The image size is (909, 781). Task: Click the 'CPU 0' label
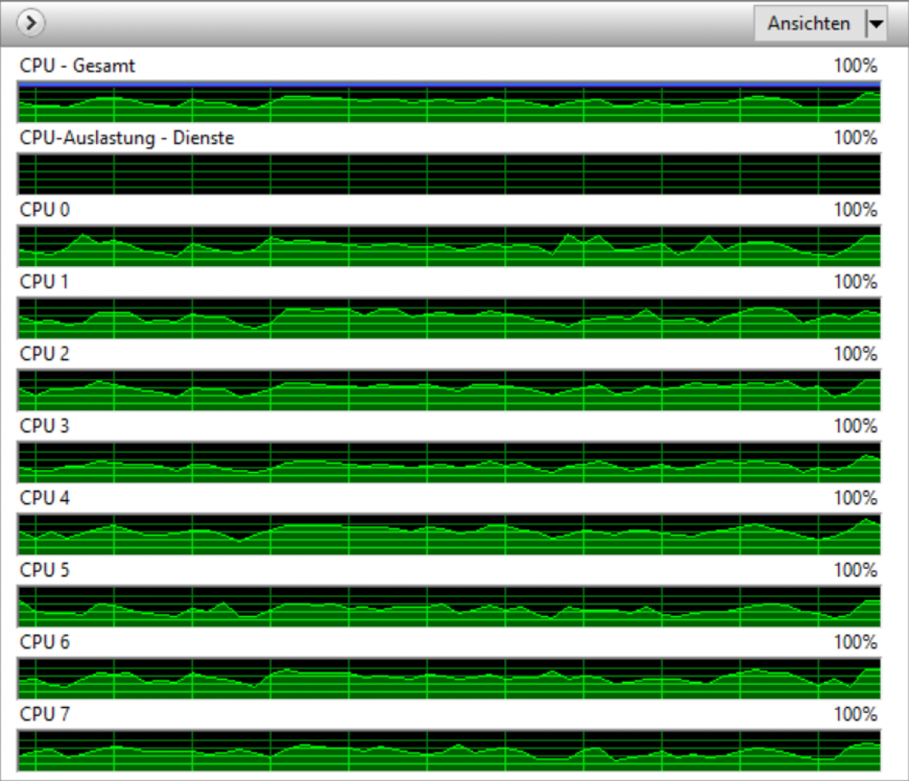45,209
